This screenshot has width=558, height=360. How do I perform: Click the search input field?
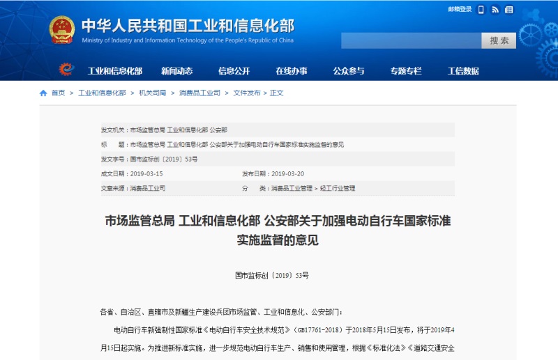[411, 41]
